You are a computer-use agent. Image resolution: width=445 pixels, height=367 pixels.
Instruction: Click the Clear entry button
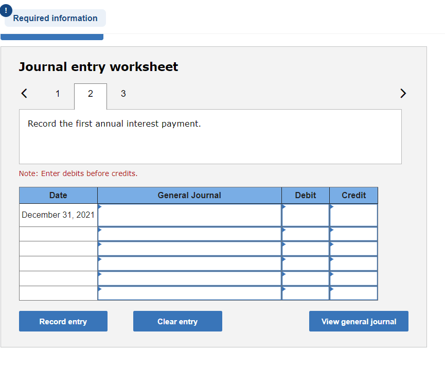point(177,321)
